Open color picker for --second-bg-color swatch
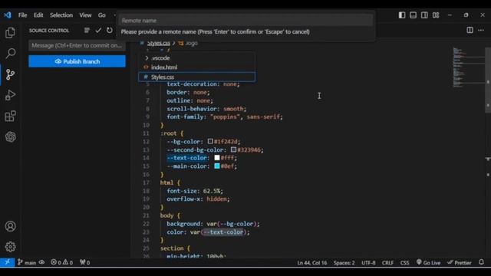This screenshot has height=276, width=491. 233,149
